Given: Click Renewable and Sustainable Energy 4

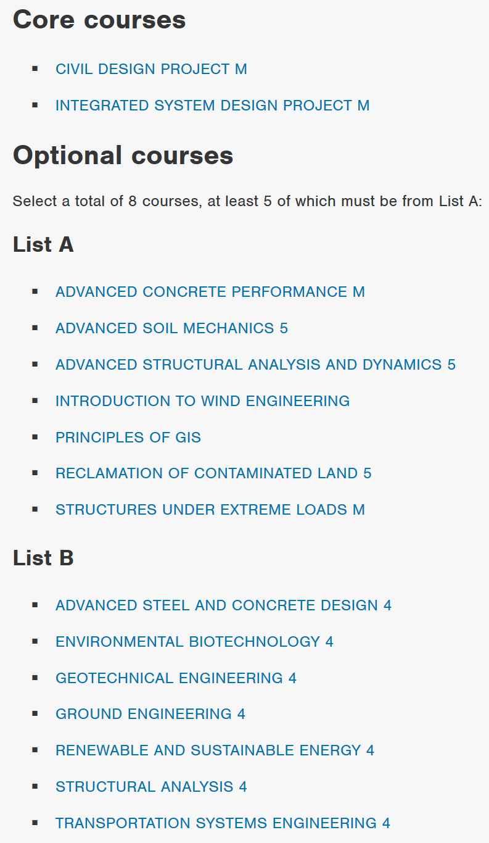Looking at the screenshot, I should click(x=215, y=750).
